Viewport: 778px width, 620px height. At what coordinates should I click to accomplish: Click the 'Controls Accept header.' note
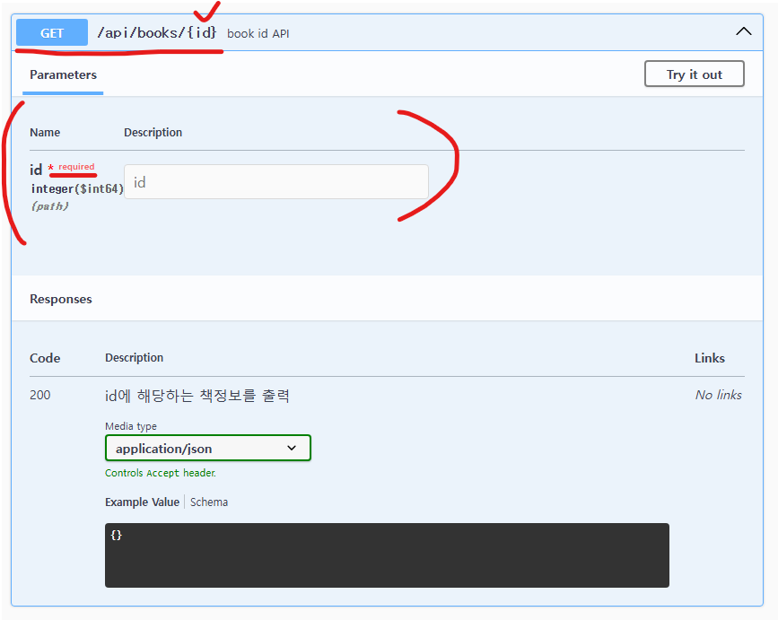point(161,473)
